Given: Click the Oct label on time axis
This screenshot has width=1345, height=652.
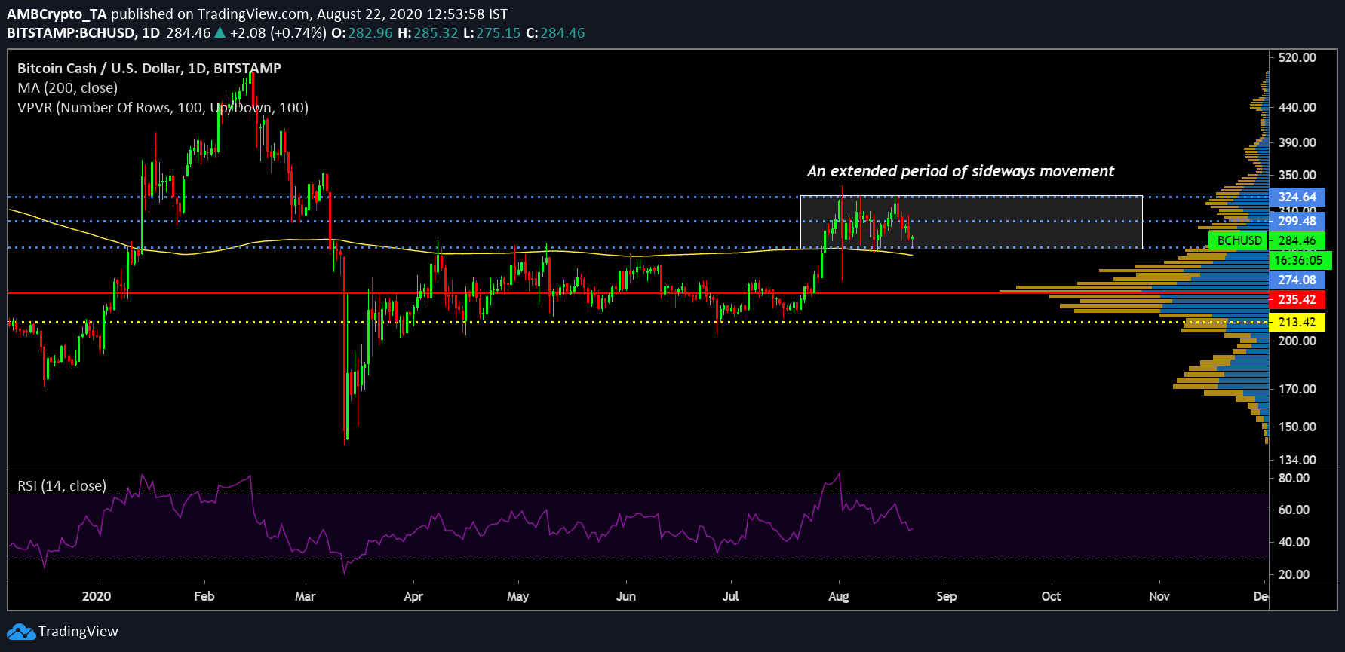Looking at the screenshot, I should point(1051,596).
